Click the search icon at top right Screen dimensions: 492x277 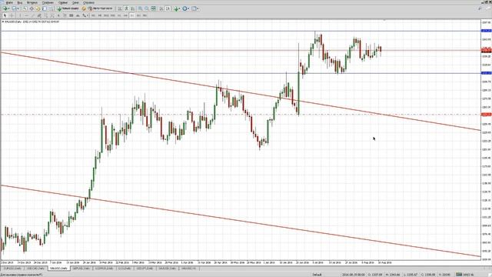point(480,8)
